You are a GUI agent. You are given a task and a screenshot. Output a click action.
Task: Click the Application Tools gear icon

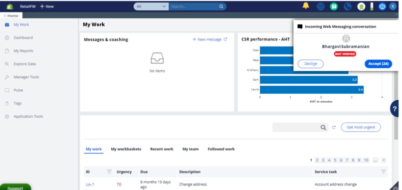coord(7,116)
